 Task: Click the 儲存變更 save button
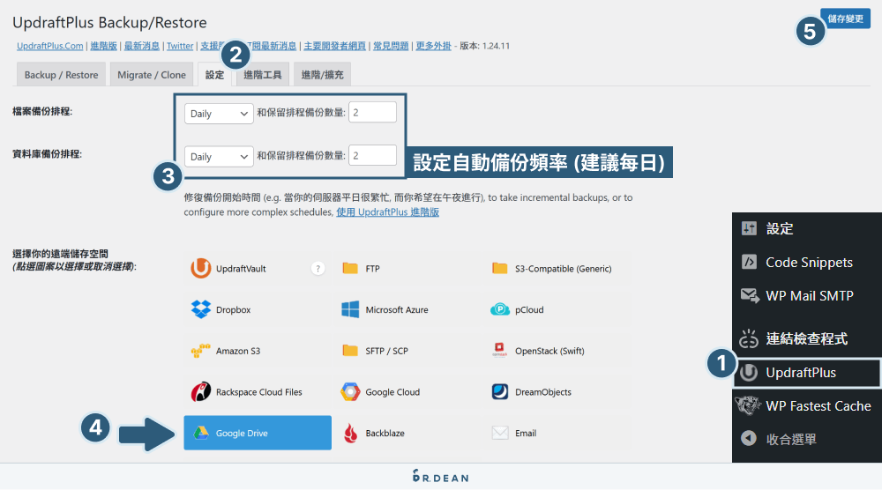coord(845,19)
